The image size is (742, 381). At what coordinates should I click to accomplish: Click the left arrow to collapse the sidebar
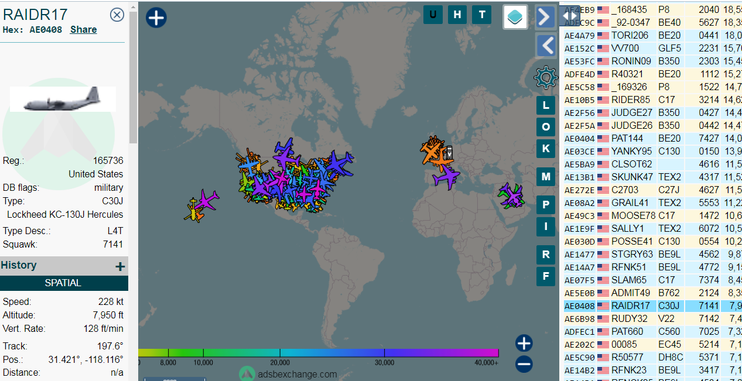pos(545,45)
